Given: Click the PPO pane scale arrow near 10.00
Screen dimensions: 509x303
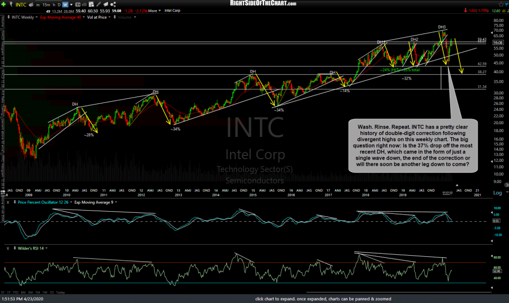Looking at the screenshot, I should click(x=492, y=212).
